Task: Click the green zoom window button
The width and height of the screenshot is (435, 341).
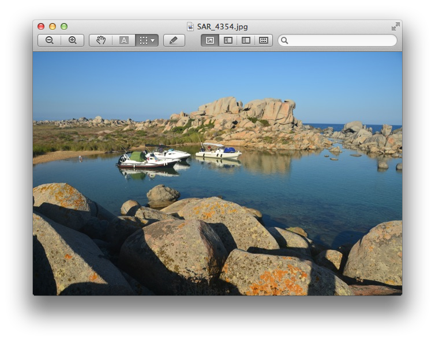Action: (x=64, y=26)
